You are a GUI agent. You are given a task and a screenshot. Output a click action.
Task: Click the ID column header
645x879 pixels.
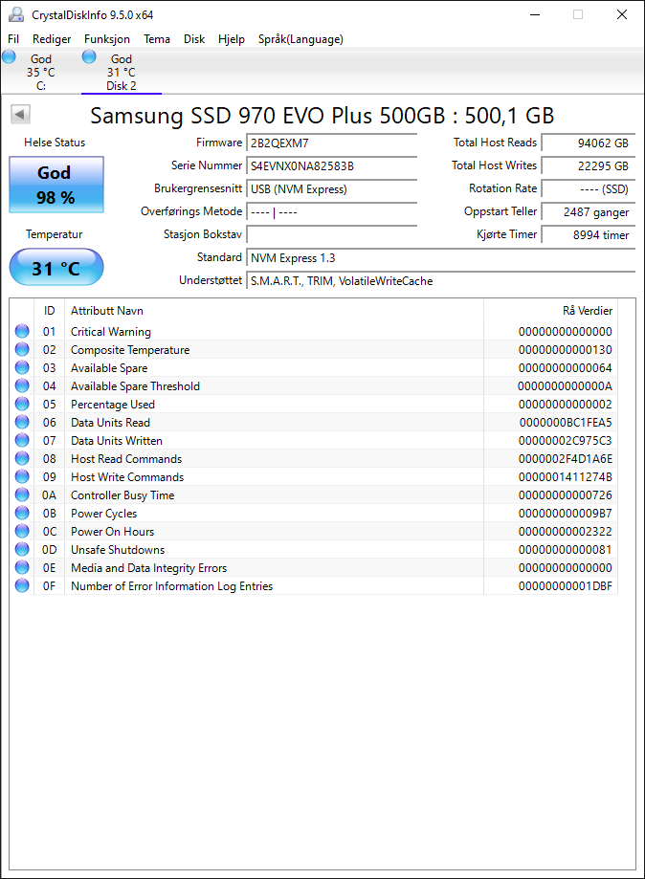coord(50,311)
